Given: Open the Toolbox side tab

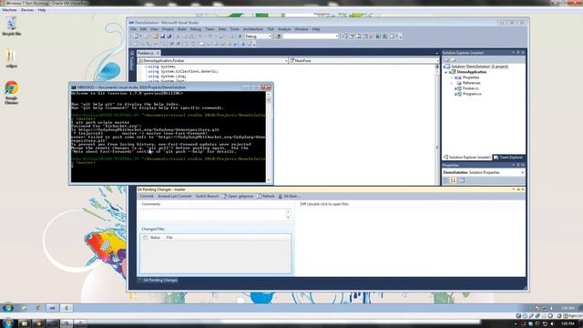Looking at the screenshot, I should pos(131,61).
